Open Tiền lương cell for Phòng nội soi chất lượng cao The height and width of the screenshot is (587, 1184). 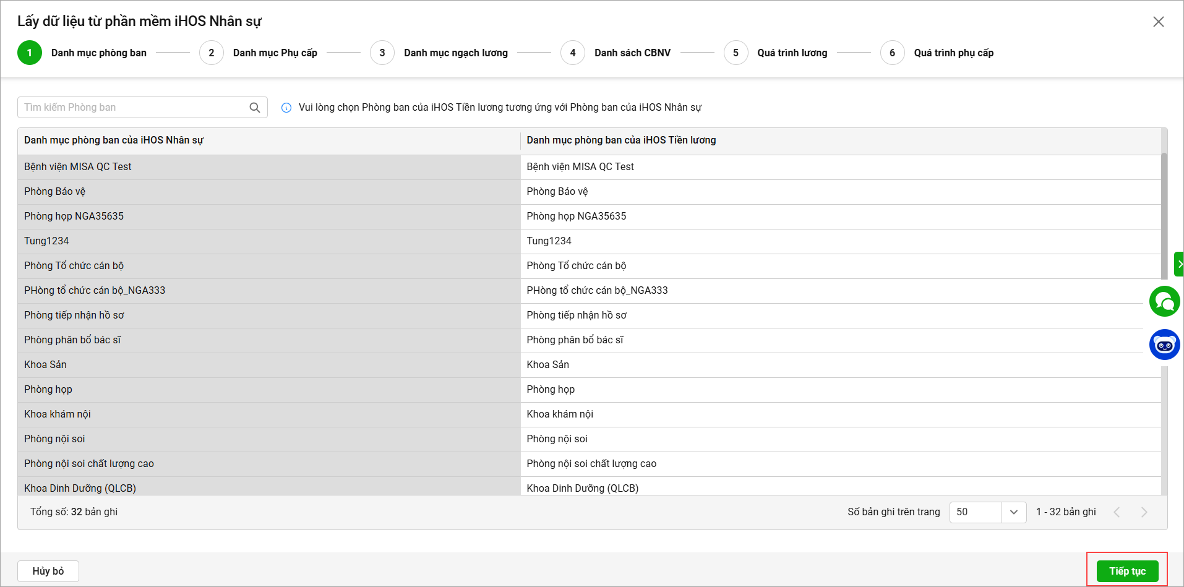[841, 464]
